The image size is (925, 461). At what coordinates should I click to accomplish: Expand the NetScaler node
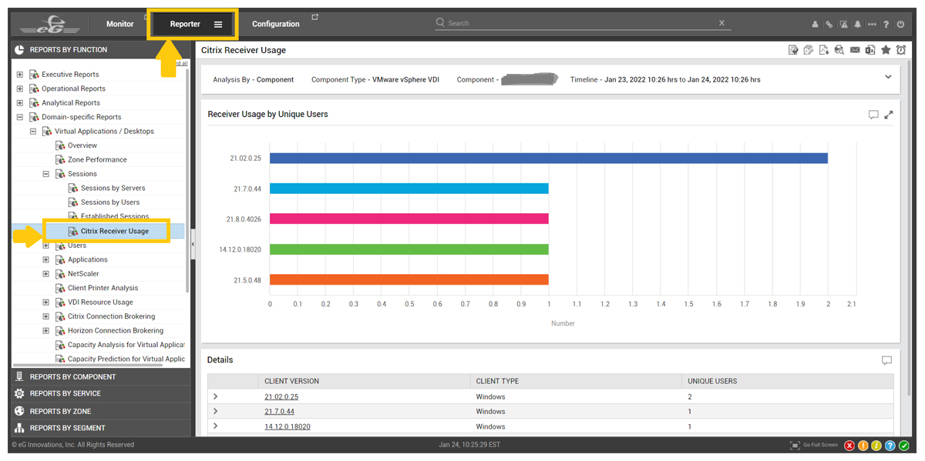tap(46, 274)
